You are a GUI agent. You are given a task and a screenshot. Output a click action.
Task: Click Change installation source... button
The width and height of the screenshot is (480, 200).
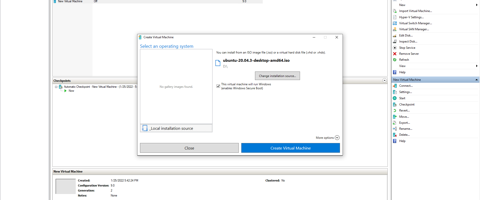tap(277, 76)
